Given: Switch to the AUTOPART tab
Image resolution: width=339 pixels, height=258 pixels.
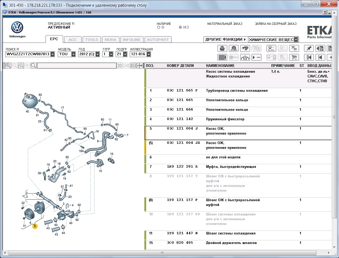Looking at the screenshot, I should [x=158, y=40].
